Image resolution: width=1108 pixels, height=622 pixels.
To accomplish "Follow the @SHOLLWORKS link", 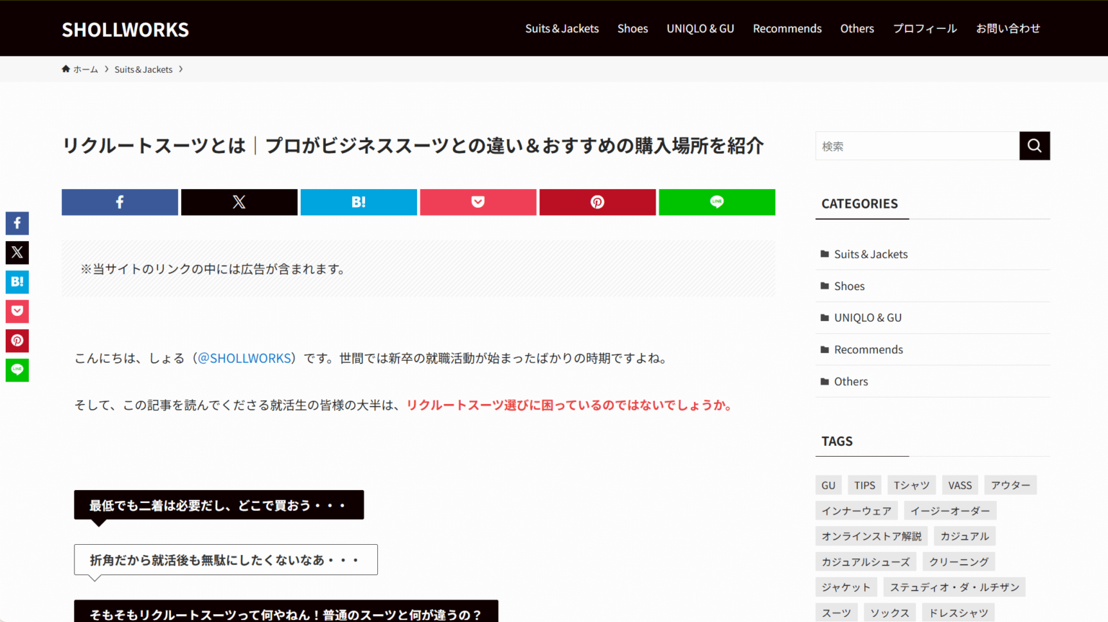I will [x=244, y=357].
